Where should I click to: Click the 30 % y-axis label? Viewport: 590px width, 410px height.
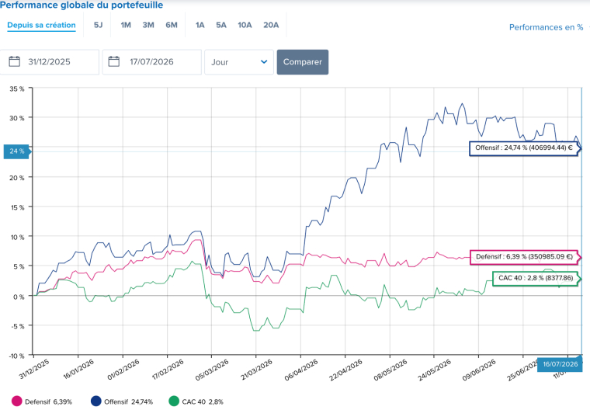pos(17,118)
